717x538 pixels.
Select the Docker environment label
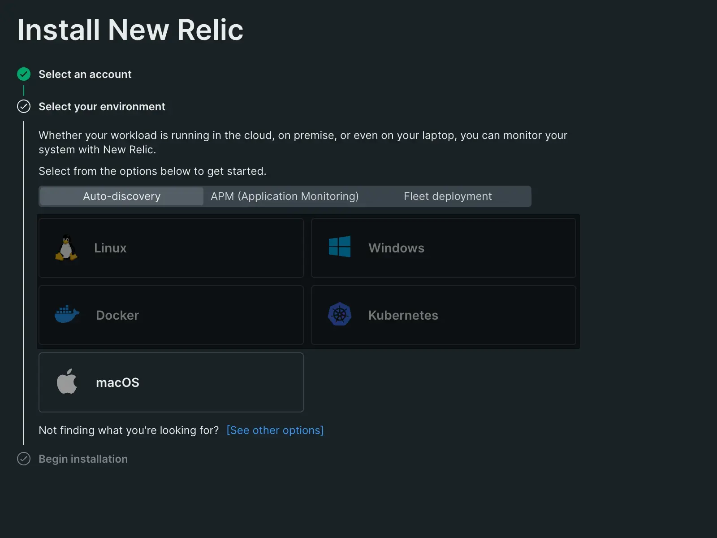coord(117,315)
